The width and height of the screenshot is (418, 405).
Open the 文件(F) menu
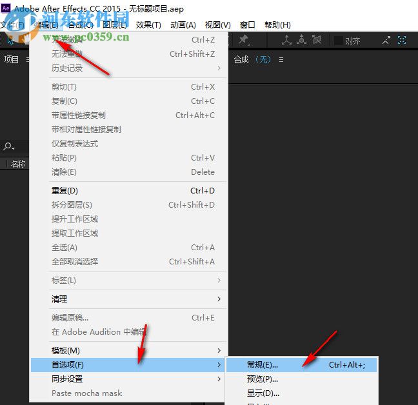point(12,25)
